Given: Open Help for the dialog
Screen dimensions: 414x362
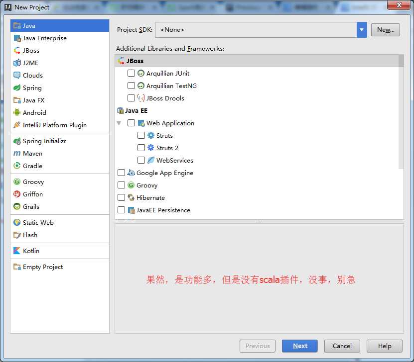Looking at the screenshot, I should point(385,346).
